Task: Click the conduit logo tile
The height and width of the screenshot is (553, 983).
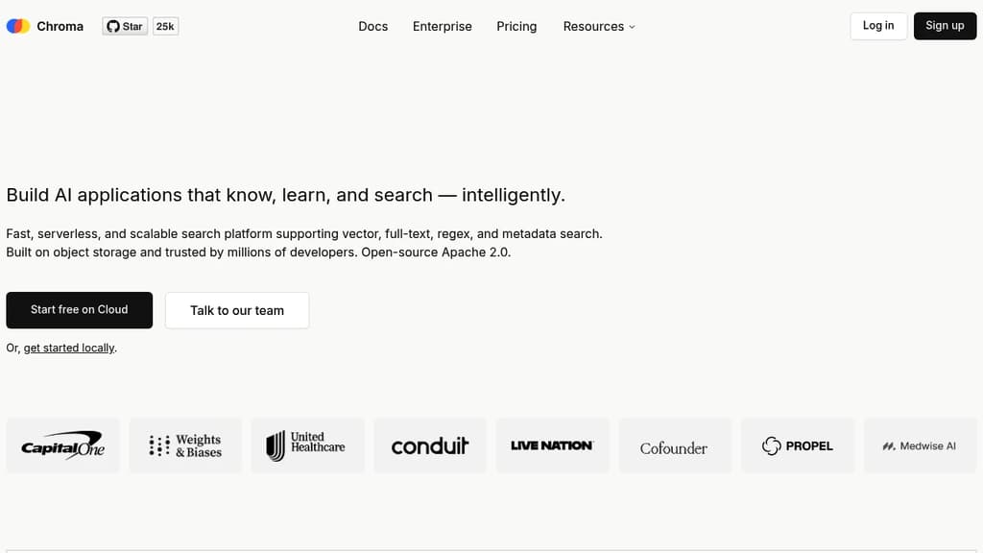Action: (430, 445)
